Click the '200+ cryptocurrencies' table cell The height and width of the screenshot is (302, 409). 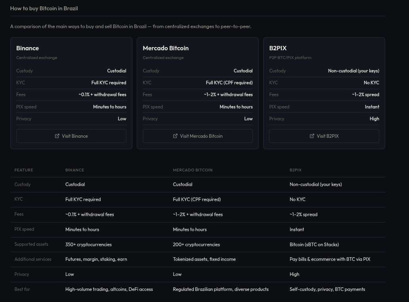[x=197, y=245]
